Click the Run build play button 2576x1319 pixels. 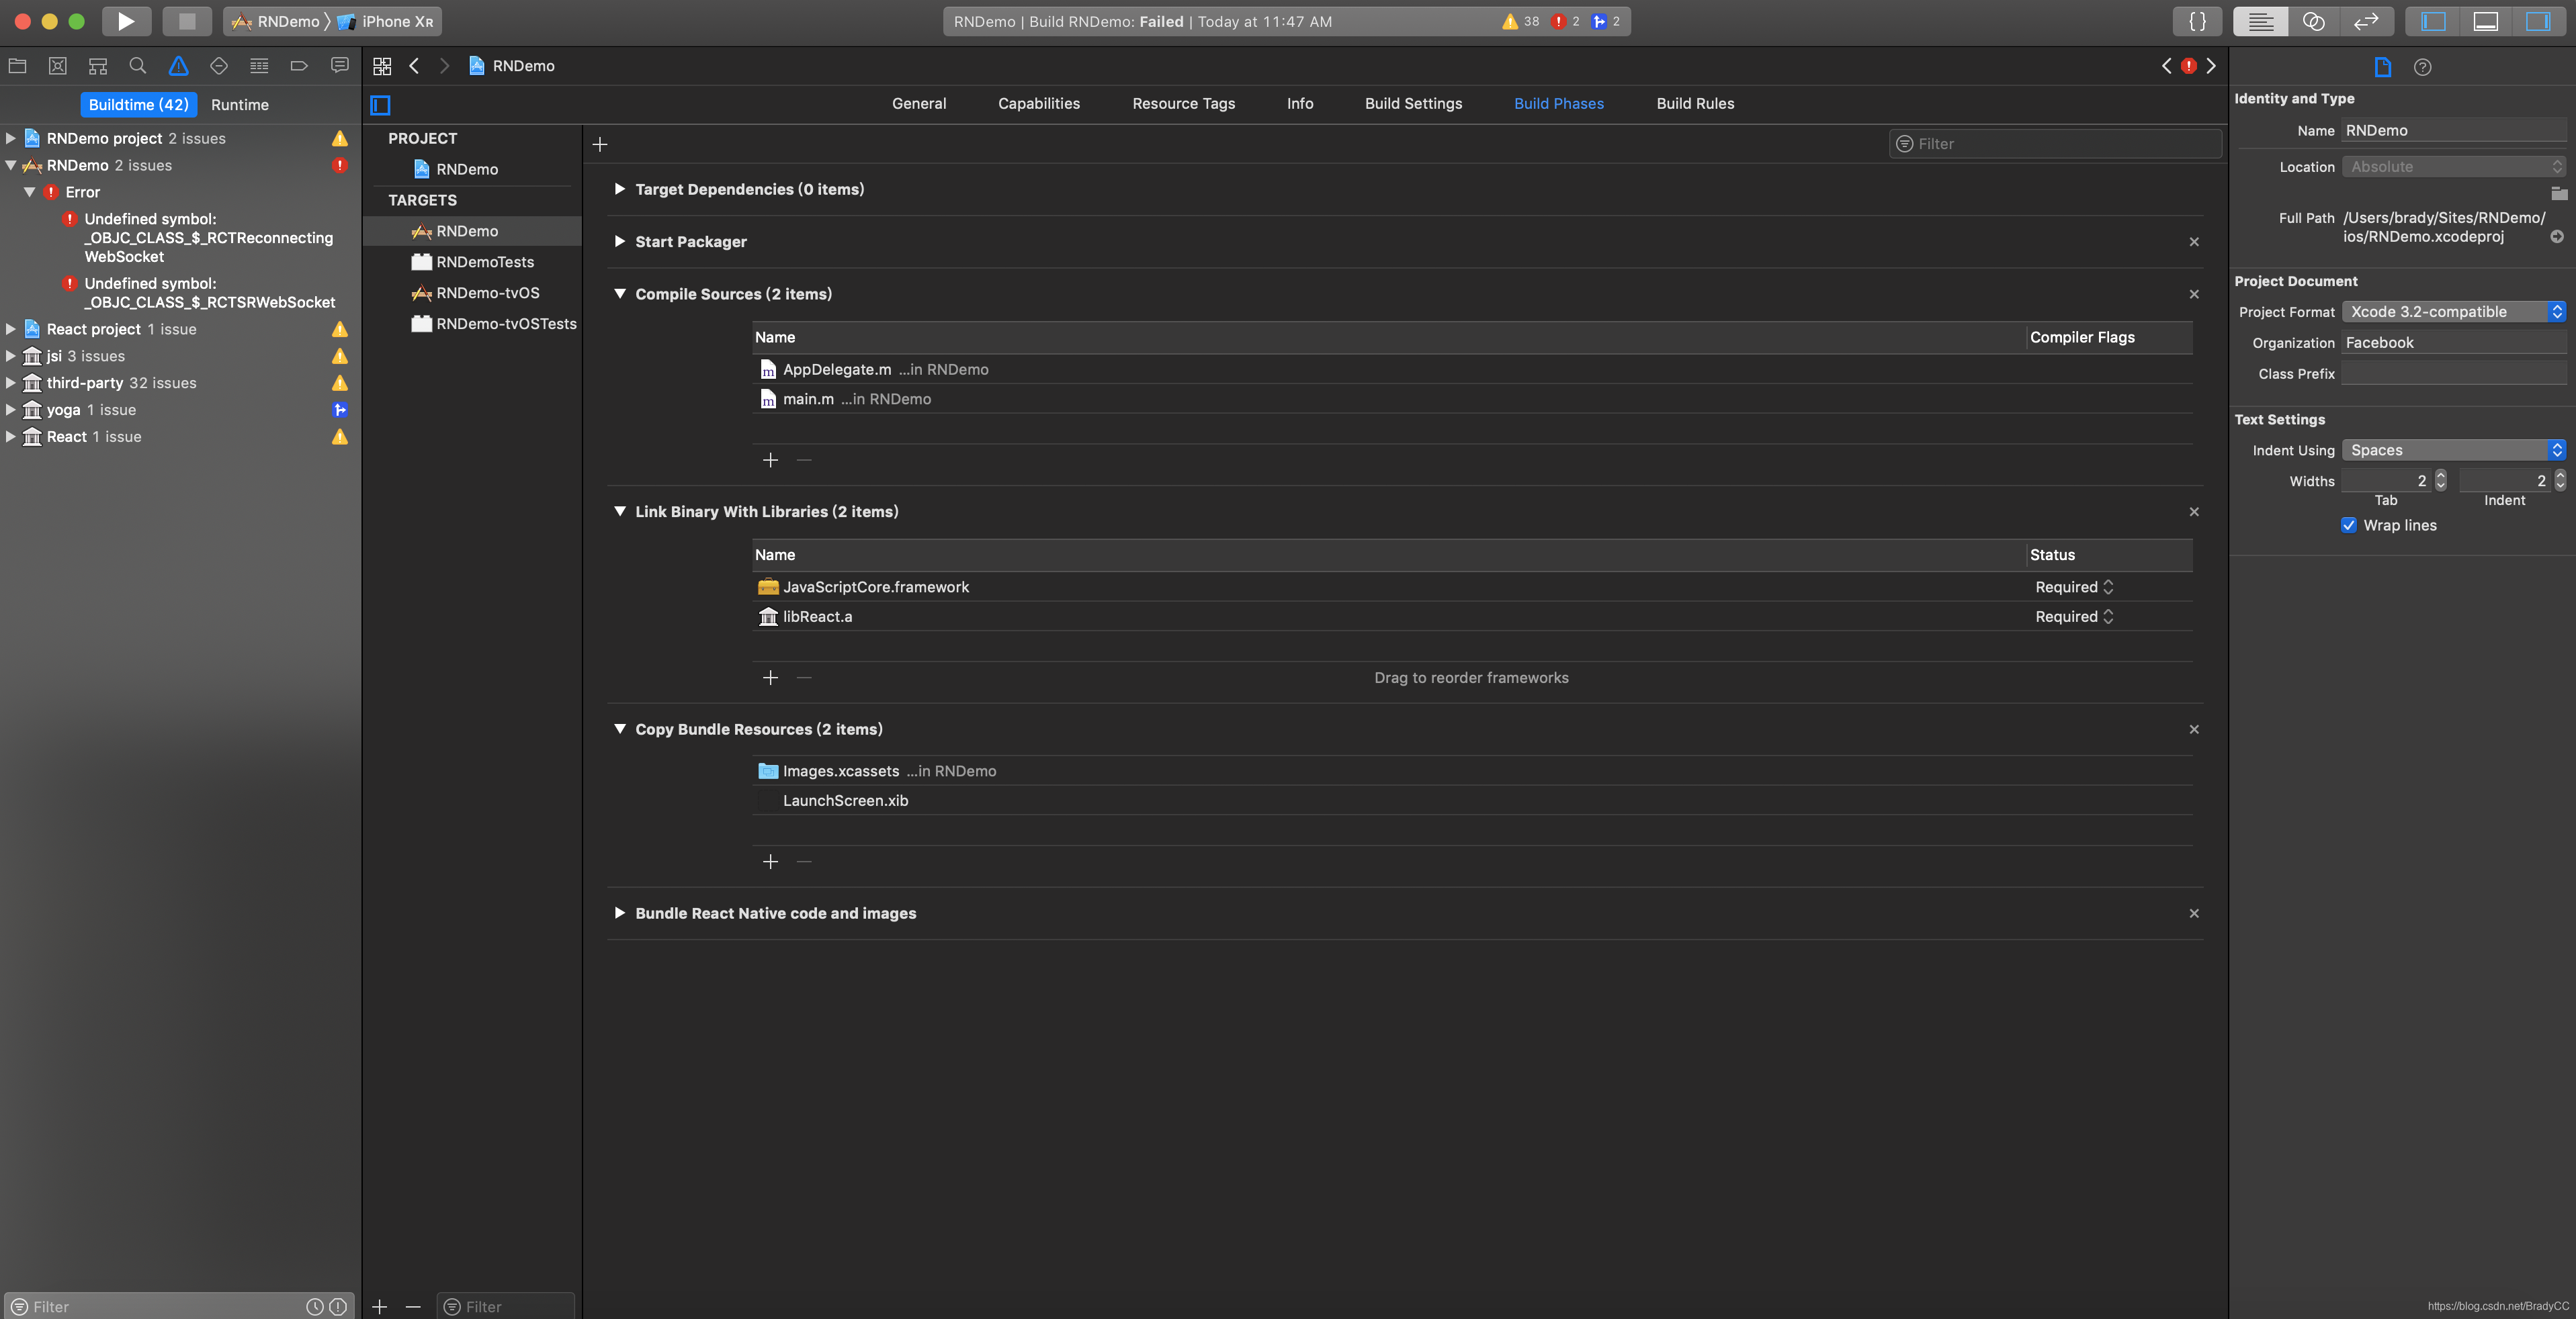pyautogui.click(x=125, y=21)
